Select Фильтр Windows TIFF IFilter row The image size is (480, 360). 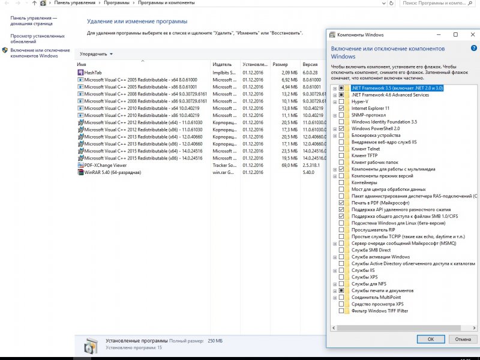pyautogui.click(x=380, y=311)
